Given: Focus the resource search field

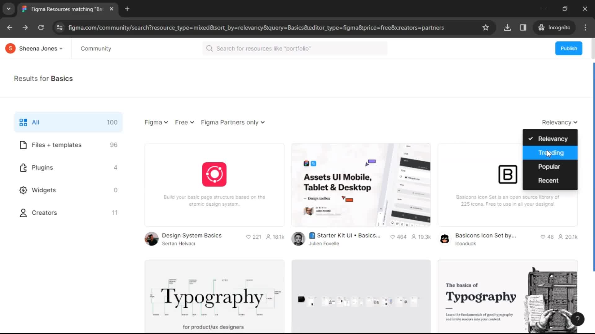Looking at the screenshot, I should coord(295,49).
